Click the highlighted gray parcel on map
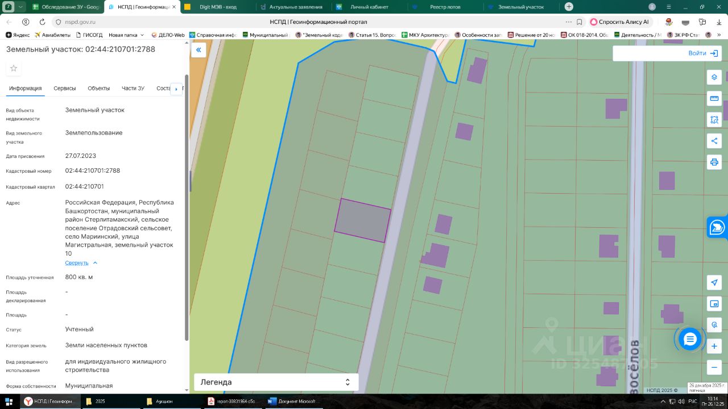The width and height of the screenshot is (728, 409). click(363, 220)
